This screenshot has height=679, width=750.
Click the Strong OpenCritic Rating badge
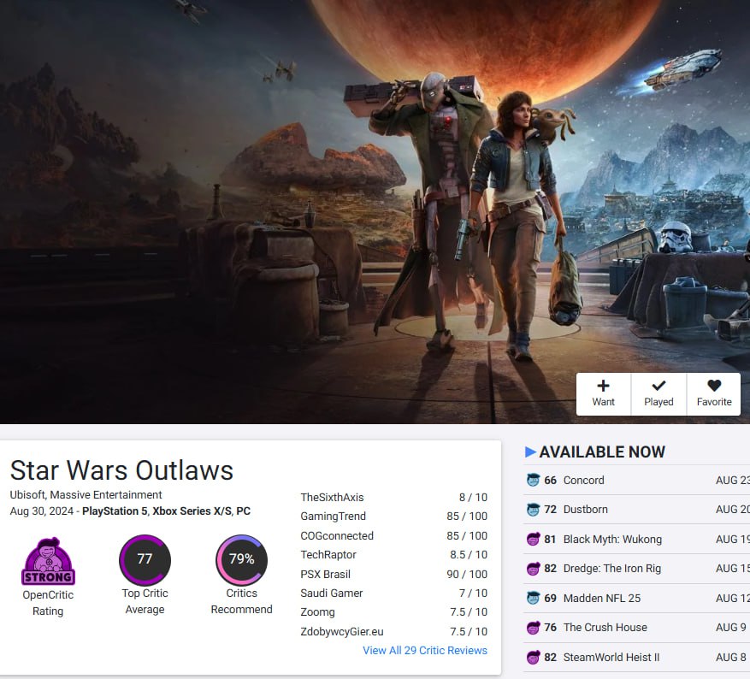pos(48,561)
